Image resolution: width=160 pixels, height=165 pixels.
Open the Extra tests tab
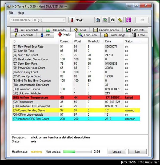tap(135, 30)
